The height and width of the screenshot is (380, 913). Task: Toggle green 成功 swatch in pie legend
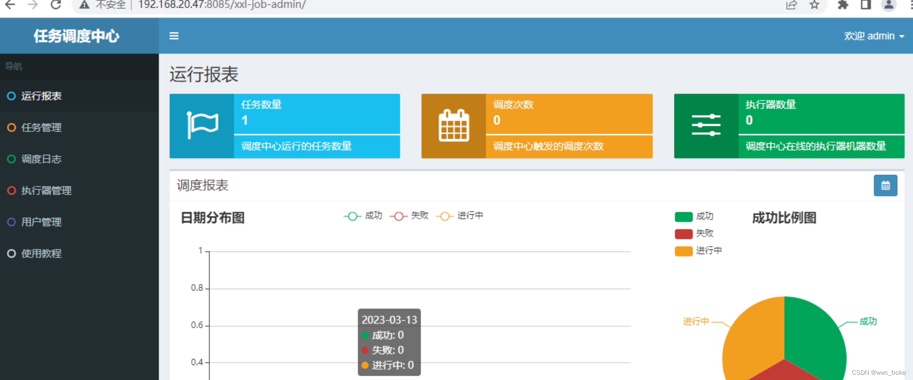coord(684,217)
